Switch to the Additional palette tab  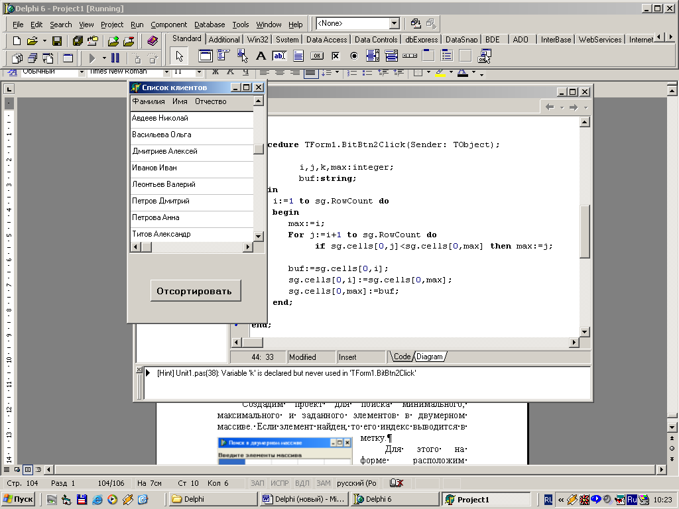224,39
